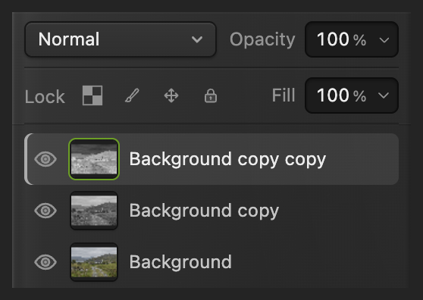Image resolution: width=423 pixels, height=300 pixels.
Task: Click the Fill 100 value field
Action: point(352,95)
